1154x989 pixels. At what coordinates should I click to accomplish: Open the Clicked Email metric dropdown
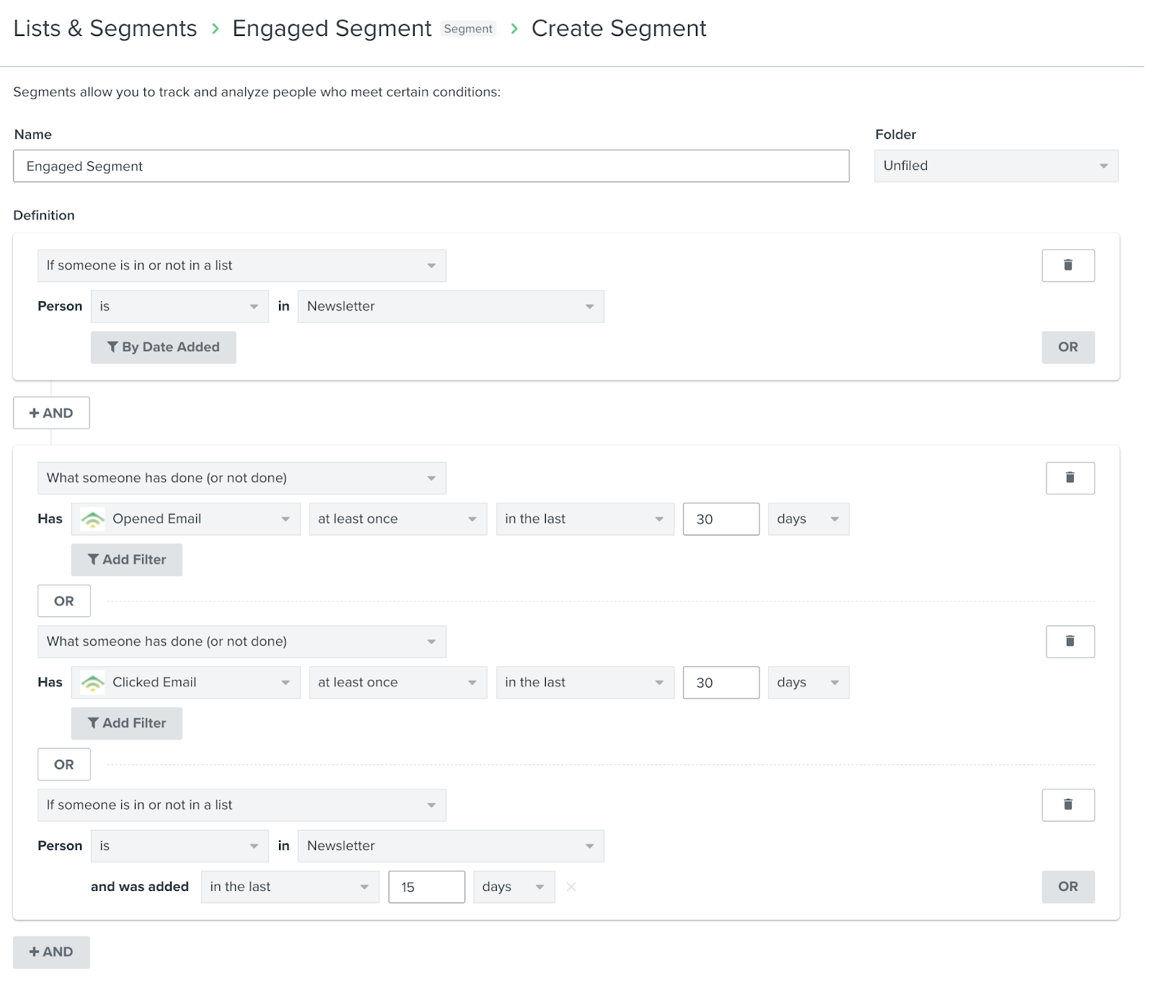coord(185,683)
